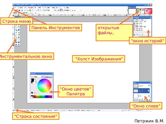This screenshot has height=124, width=166.
Task: Select the Magic Wand tool
Action: point(16,27)
